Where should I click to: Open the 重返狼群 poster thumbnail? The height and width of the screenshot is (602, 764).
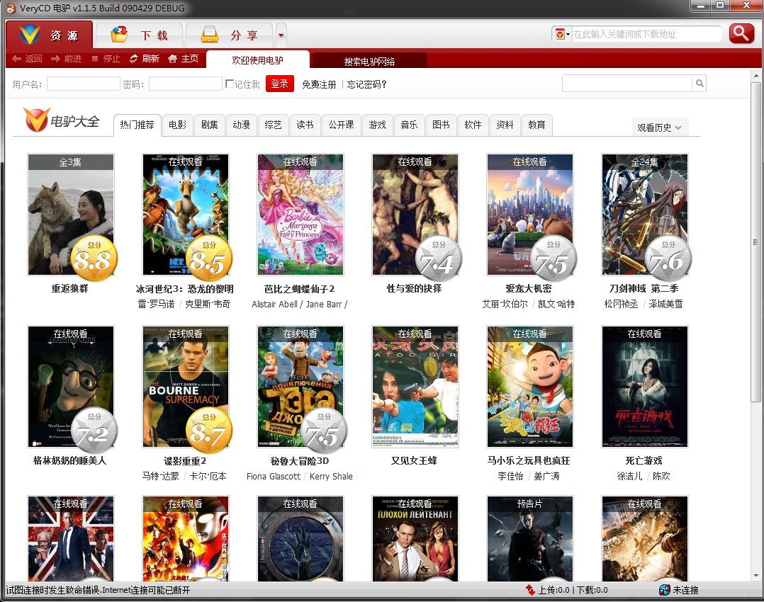tap(71, 215)
